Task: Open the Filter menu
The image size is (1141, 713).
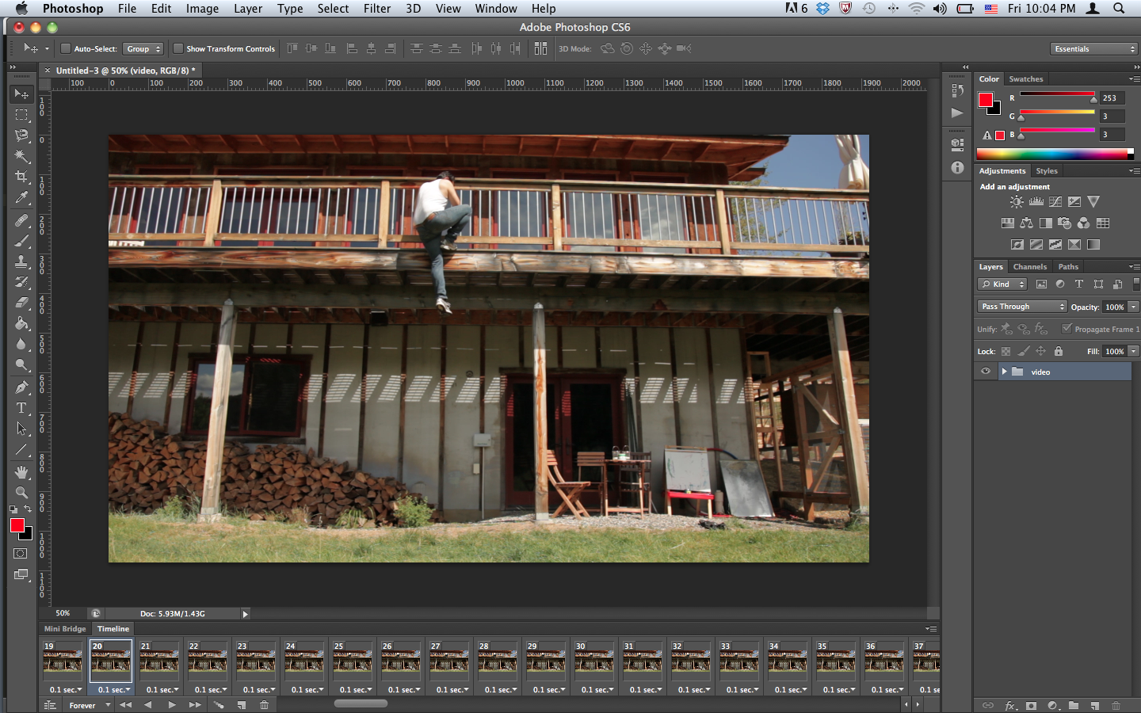Action: pos(376,9)
